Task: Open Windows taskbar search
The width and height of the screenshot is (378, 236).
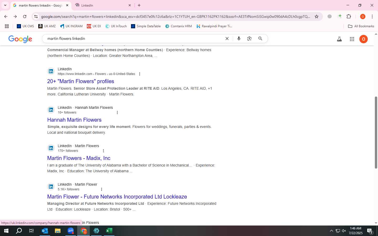Action: point(19,231)
